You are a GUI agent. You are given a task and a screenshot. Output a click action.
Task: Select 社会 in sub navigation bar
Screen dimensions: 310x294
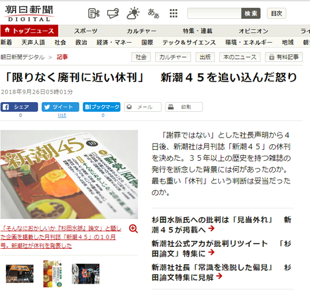click(60, 42)
